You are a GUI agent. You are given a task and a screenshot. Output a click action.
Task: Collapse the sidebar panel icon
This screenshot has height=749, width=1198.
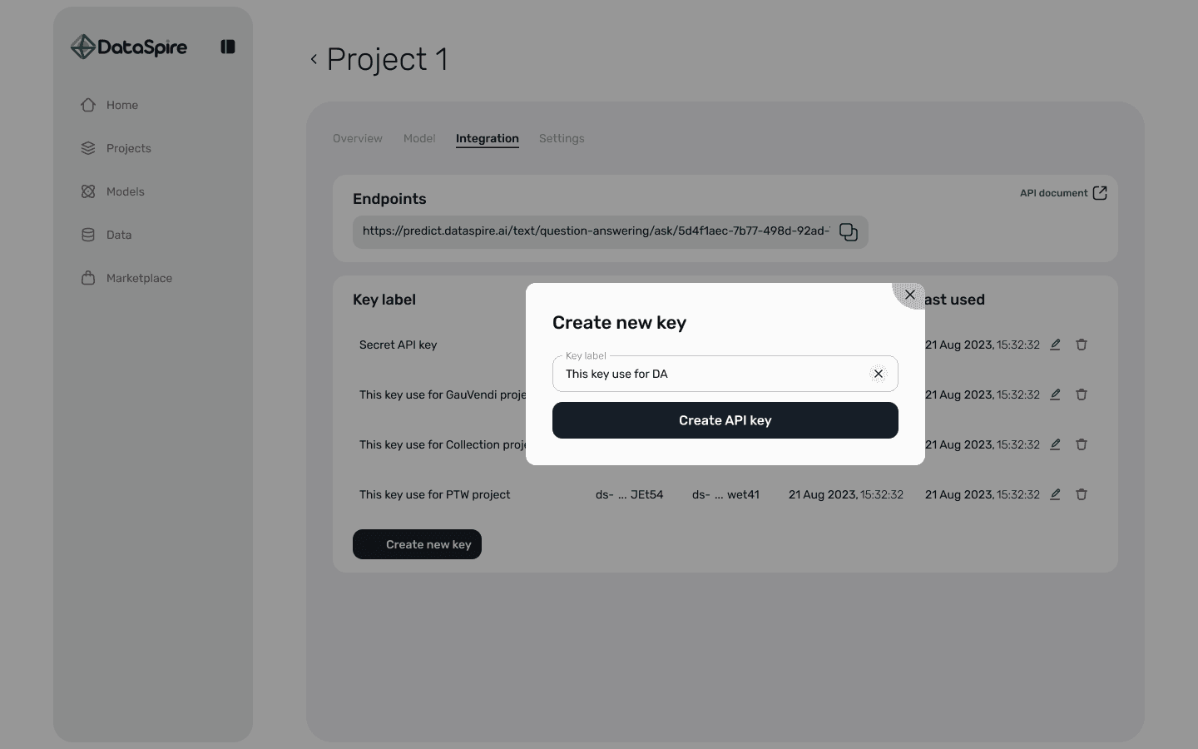[227, 47]
